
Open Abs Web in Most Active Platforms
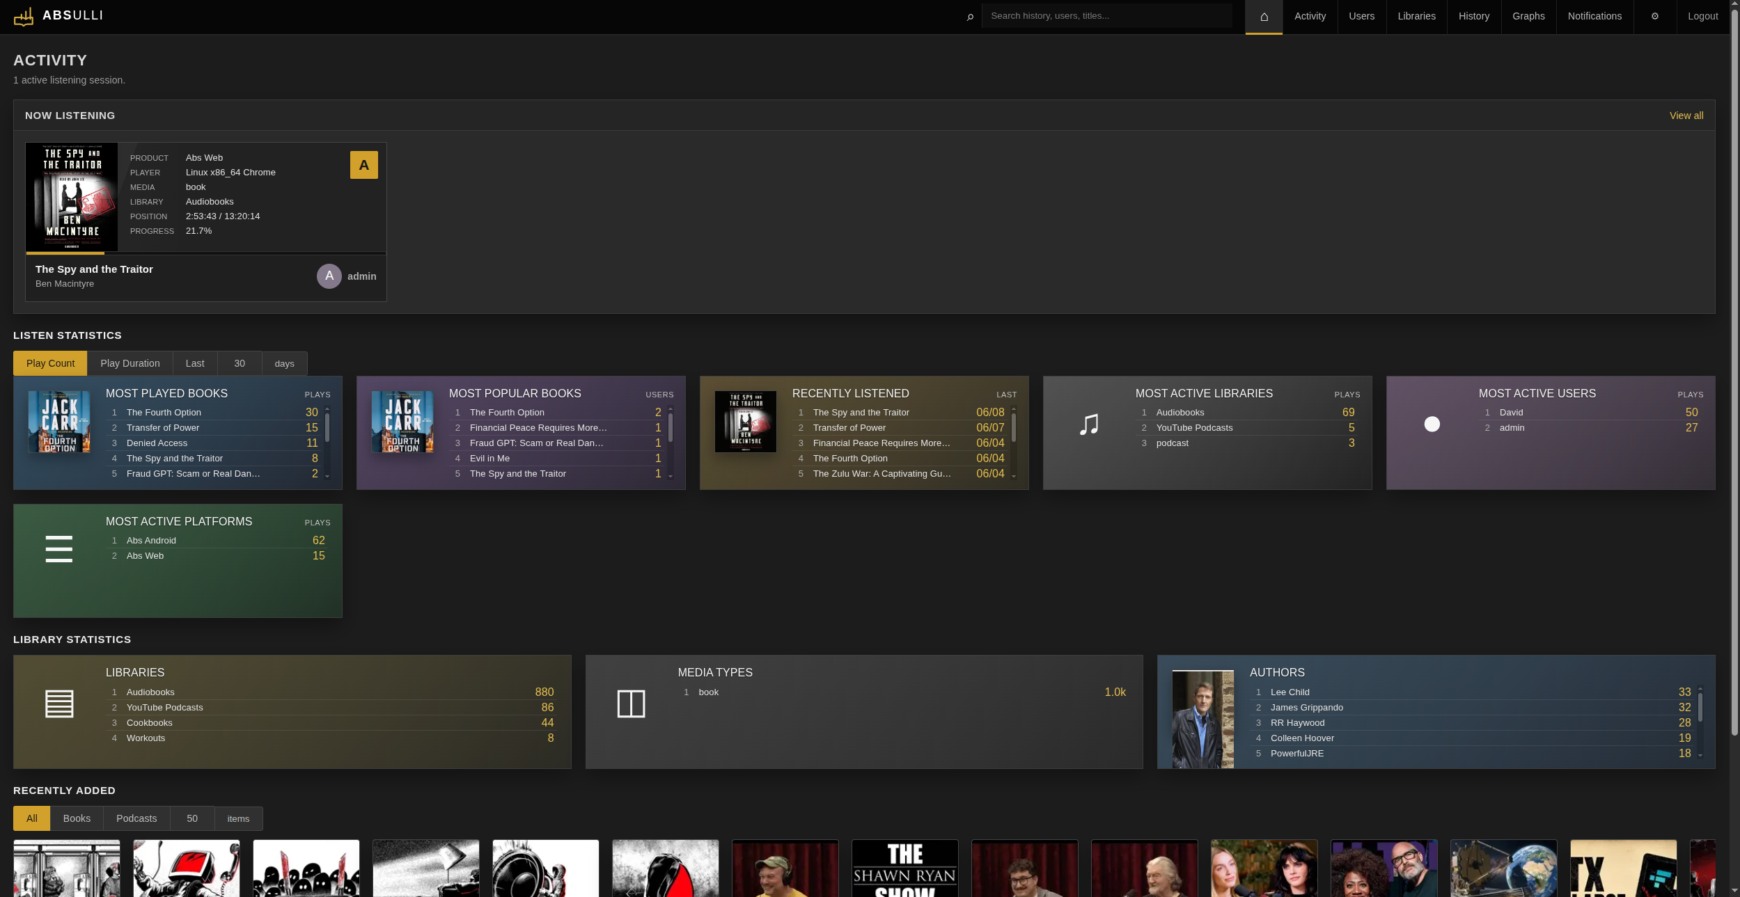point(145,556)
